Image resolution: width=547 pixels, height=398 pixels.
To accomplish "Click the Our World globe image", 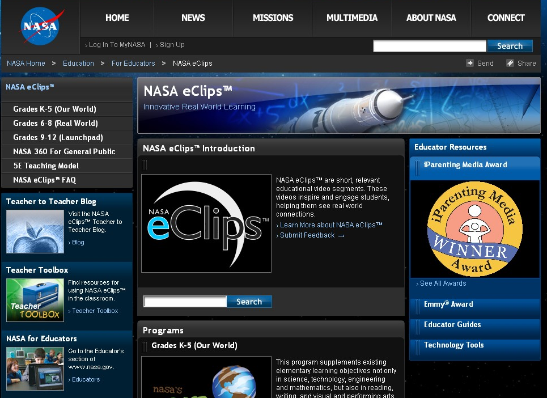I will 206,378.
